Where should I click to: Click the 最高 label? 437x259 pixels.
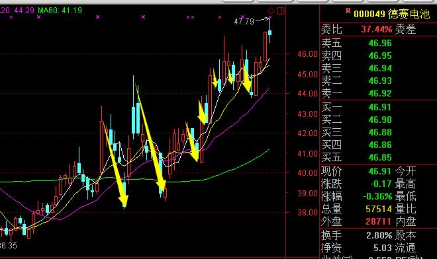(405, 184)
